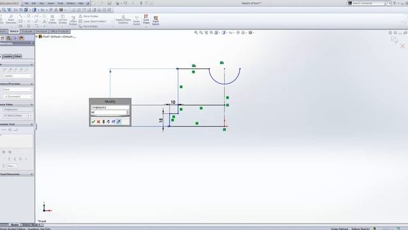408x230 pixels.
Task: Select the Smart Dimension tool
Action: (x=11, y=20)
